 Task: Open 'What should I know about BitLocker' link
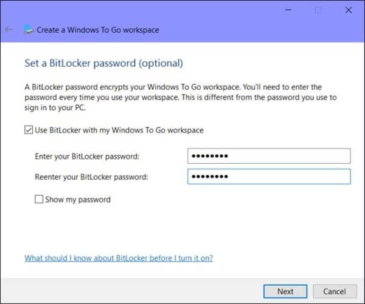[119, 258]
